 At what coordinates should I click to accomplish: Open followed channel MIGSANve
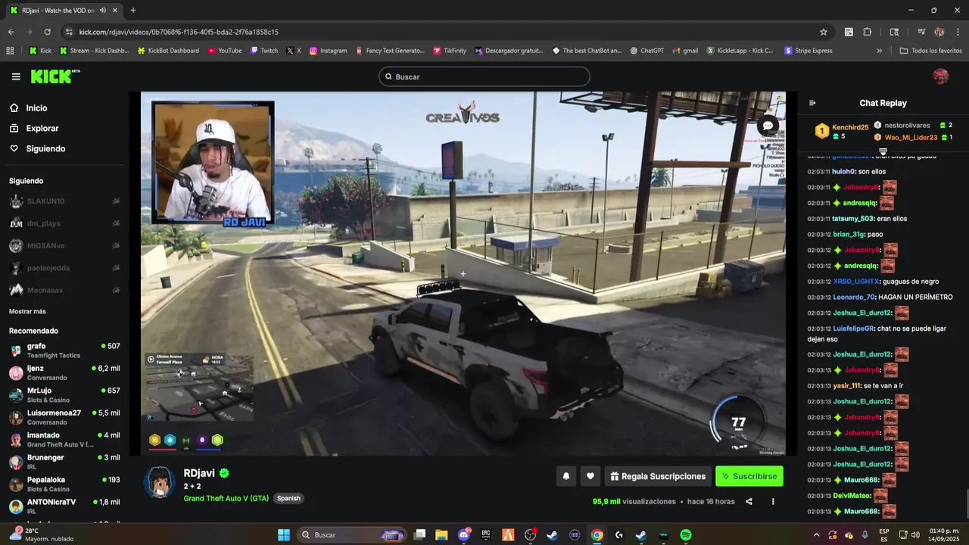click(64, 246)
